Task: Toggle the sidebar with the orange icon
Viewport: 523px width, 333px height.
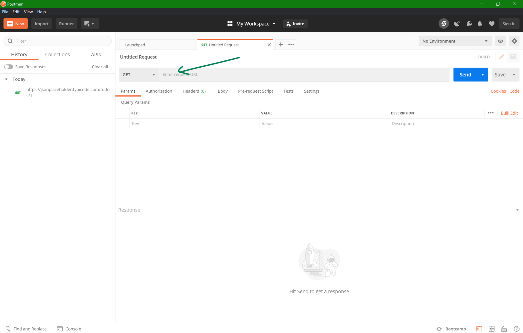Action: pos(479,329)
